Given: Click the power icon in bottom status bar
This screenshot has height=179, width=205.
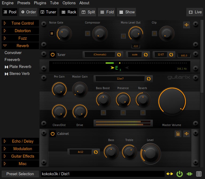Looking at the screenshot, I should click(179, 174).
